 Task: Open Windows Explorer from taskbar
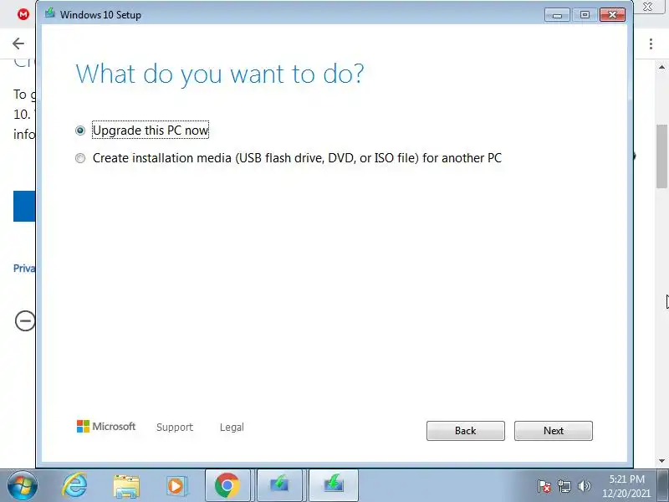pos(126,486)
